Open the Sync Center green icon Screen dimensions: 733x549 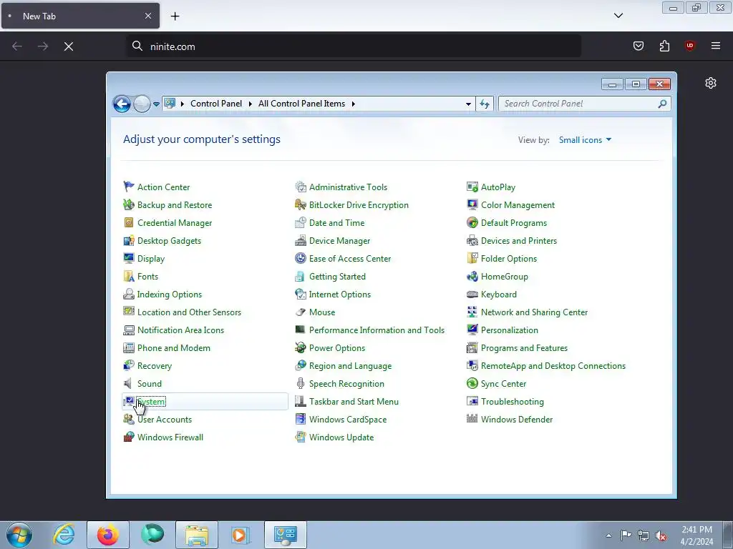(x=472, y=383)
